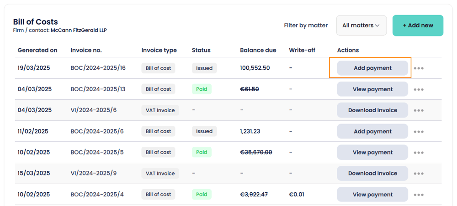Open more options for invoice BOC/2024-2025/13
457x206 pixels.
(419, 89)
